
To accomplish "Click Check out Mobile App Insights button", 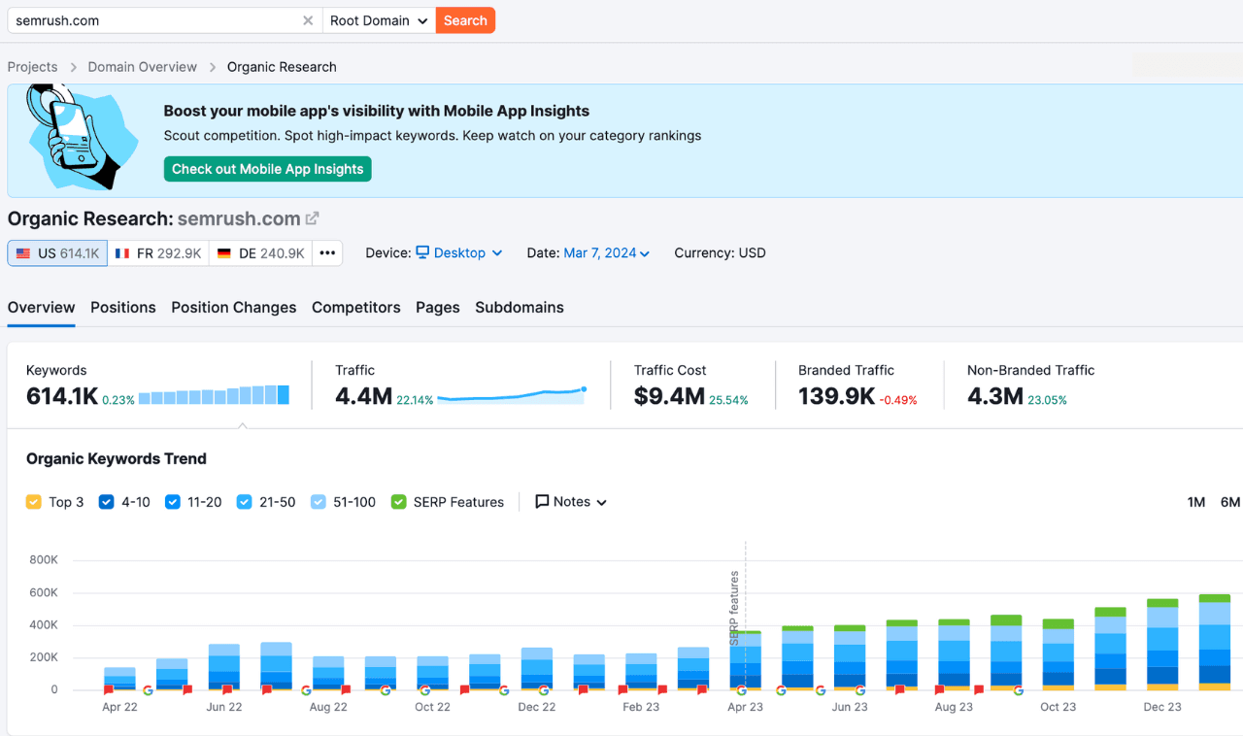I will (268, 169).
